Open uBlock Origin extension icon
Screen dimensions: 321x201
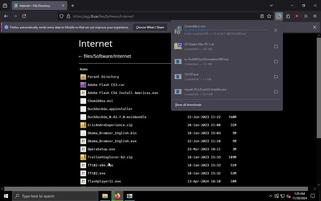(297, 16)
